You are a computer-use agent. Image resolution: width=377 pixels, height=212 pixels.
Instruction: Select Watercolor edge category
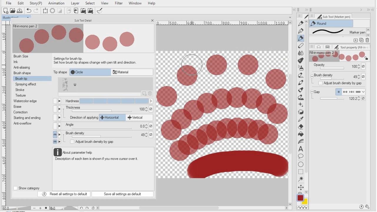[25, 101]
